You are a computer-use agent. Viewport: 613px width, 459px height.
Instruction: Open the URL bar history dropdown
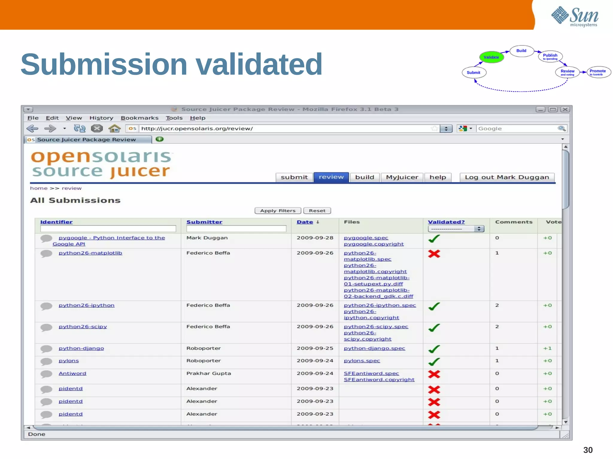point(446,128)
